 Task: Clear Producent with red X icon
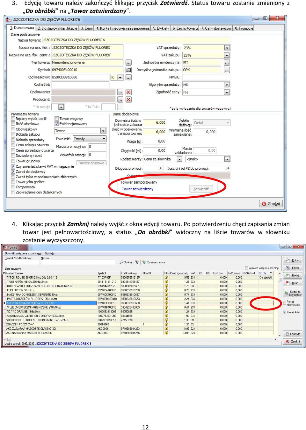pyautogui.click(x=128, y=99)
